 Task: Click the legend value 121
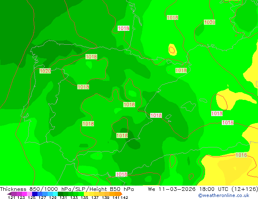[x=11, y=197]
